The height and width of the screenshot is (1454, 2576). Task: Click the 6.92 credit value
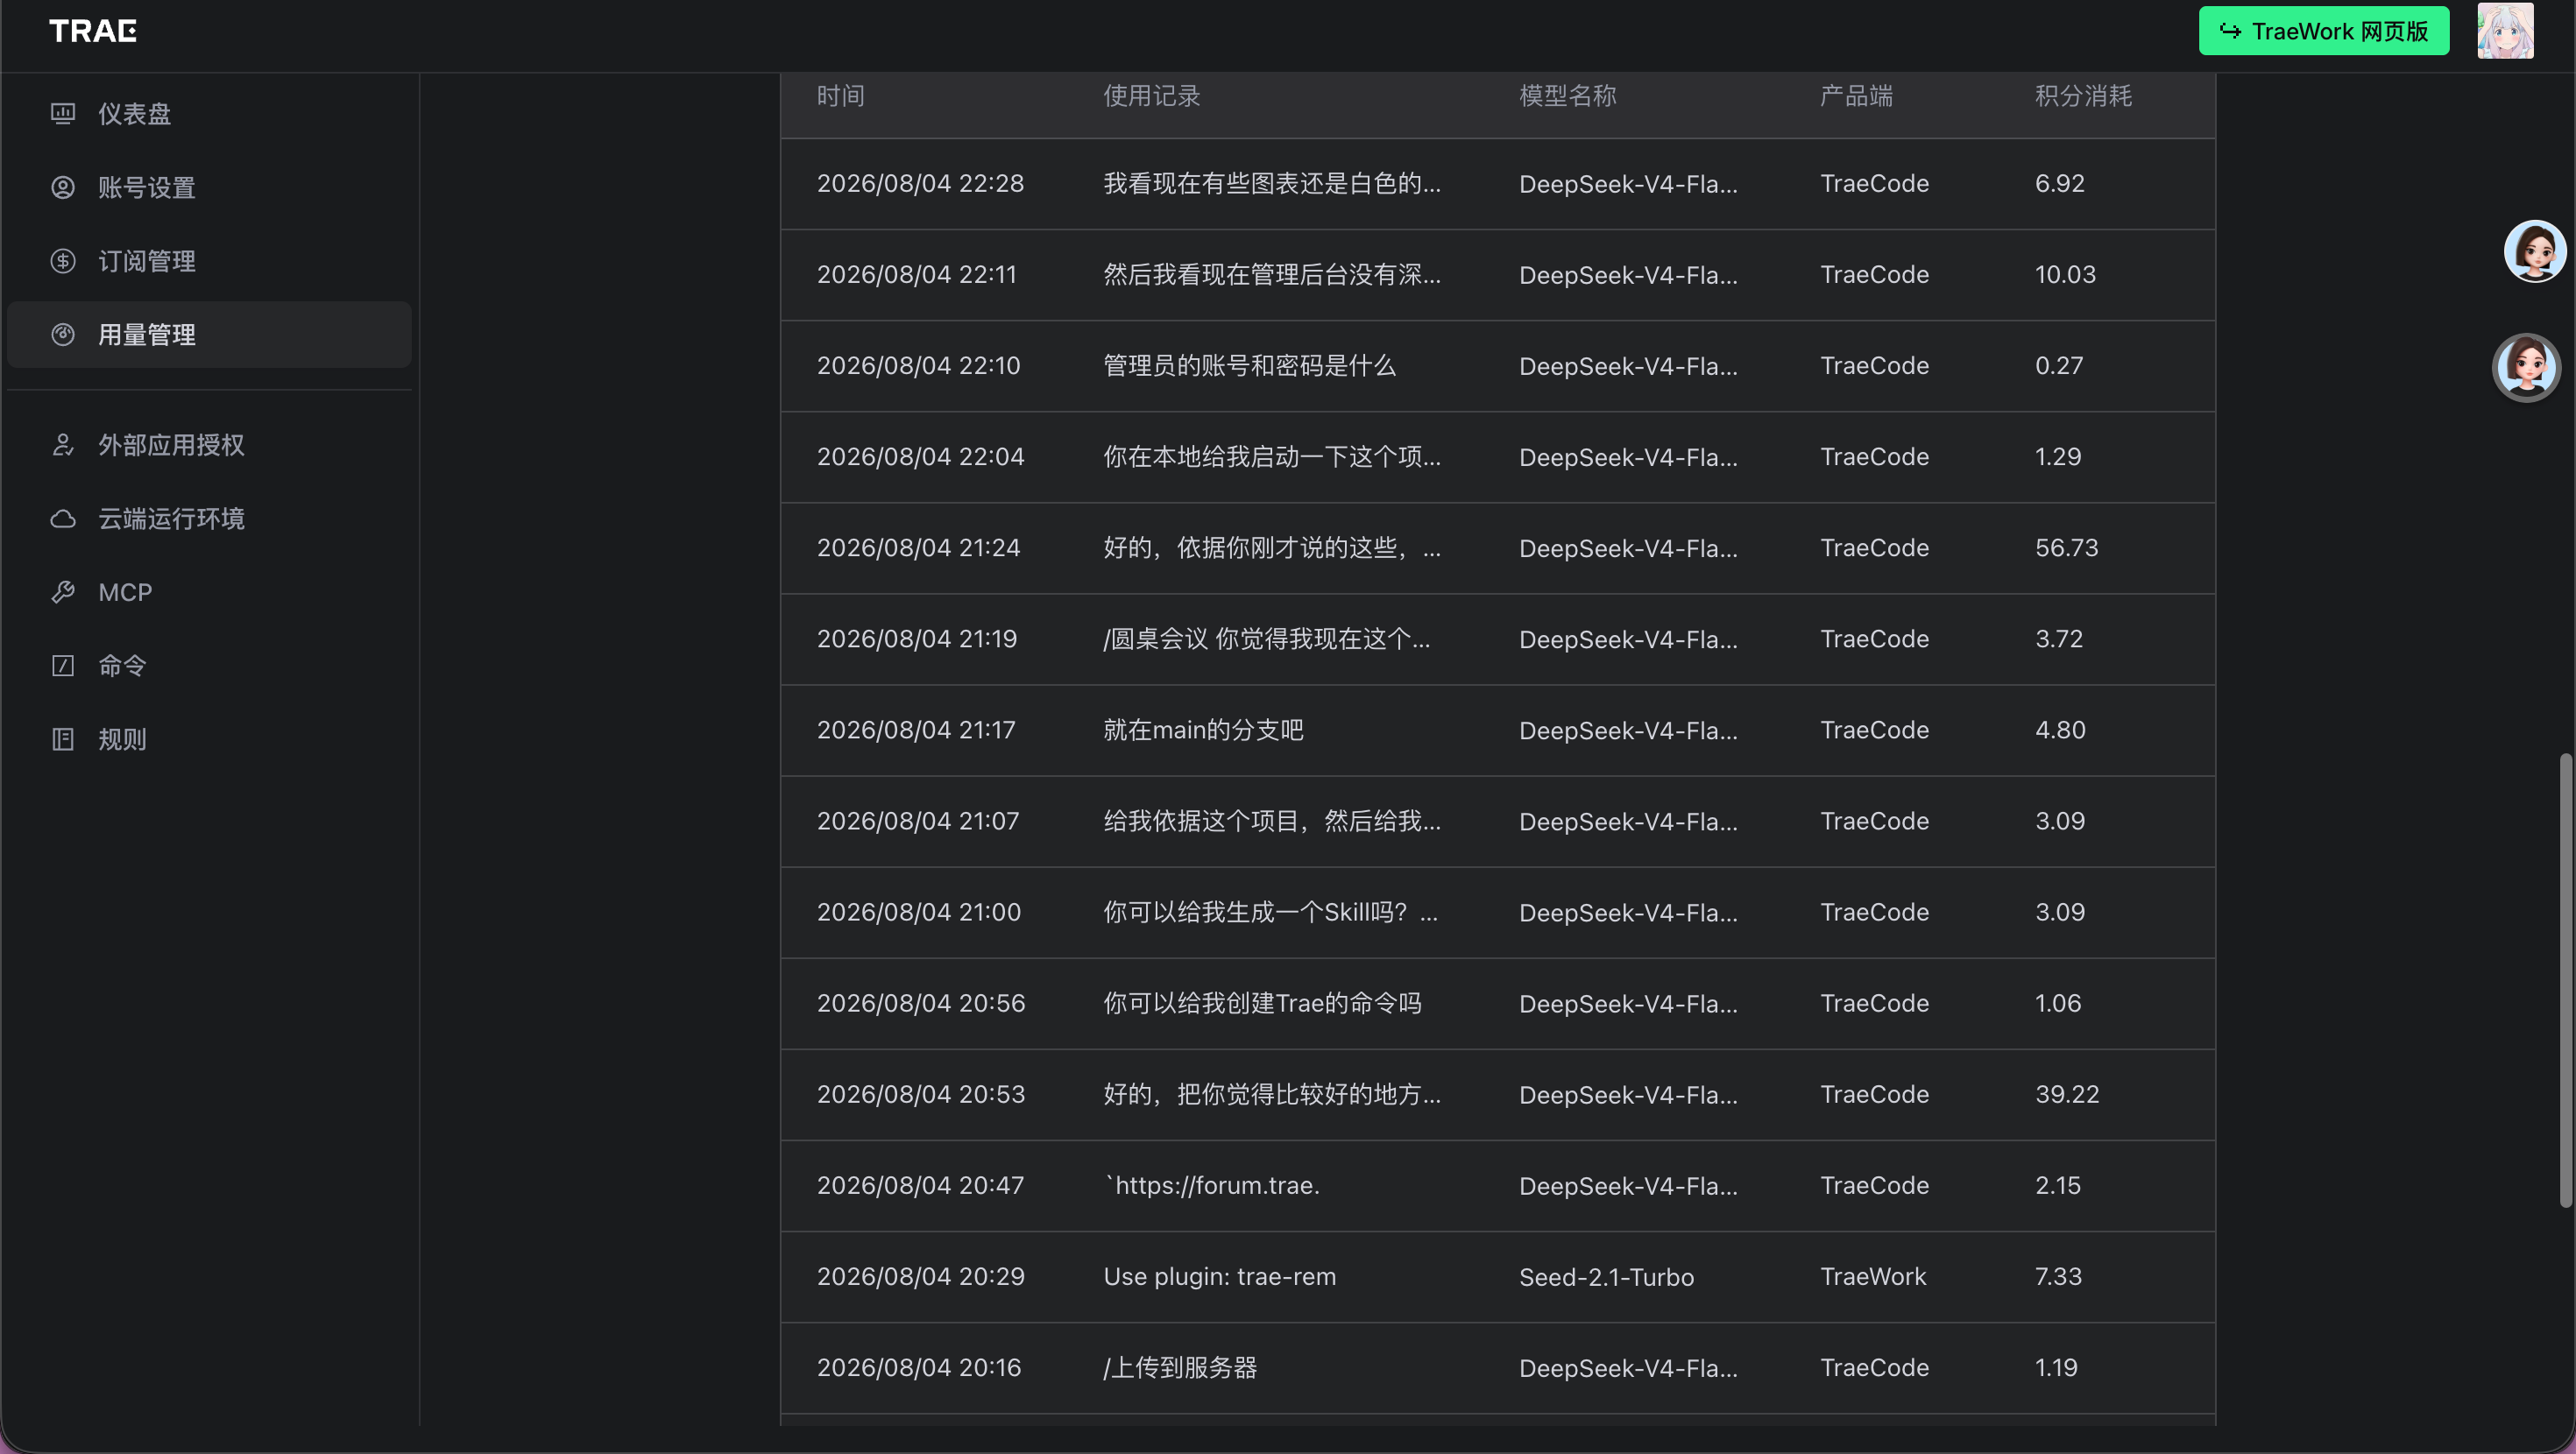tap(2060, 184)
